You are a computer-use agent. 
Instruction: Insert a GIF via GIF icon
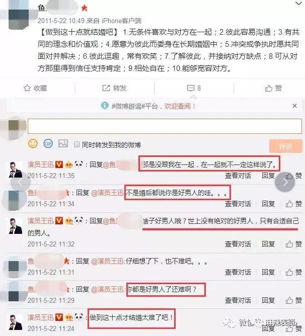pos(48,143)
